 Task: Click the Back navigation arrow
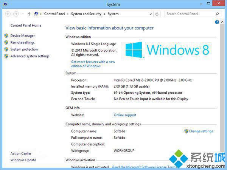8,14
